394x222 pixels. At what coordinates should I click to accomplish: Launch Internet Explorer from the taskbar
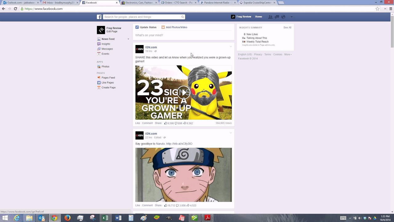[x=17, y=218]
